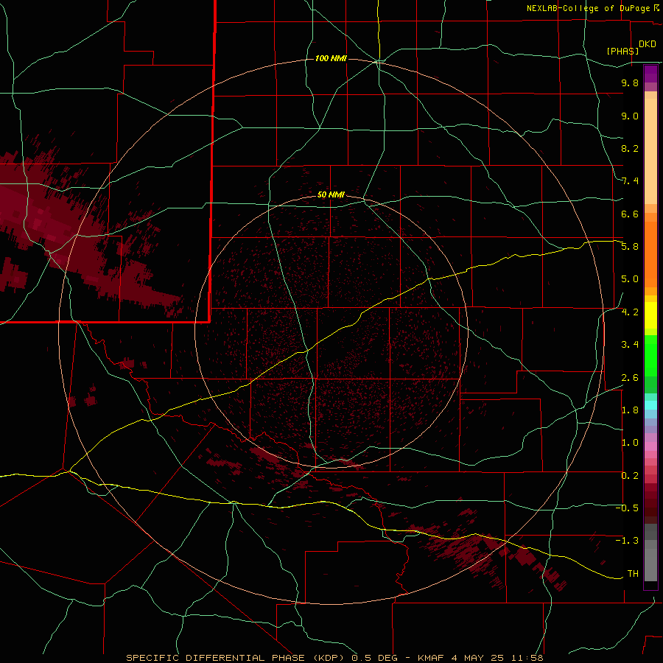Click the pink segment of the color scale

(650, 446)
